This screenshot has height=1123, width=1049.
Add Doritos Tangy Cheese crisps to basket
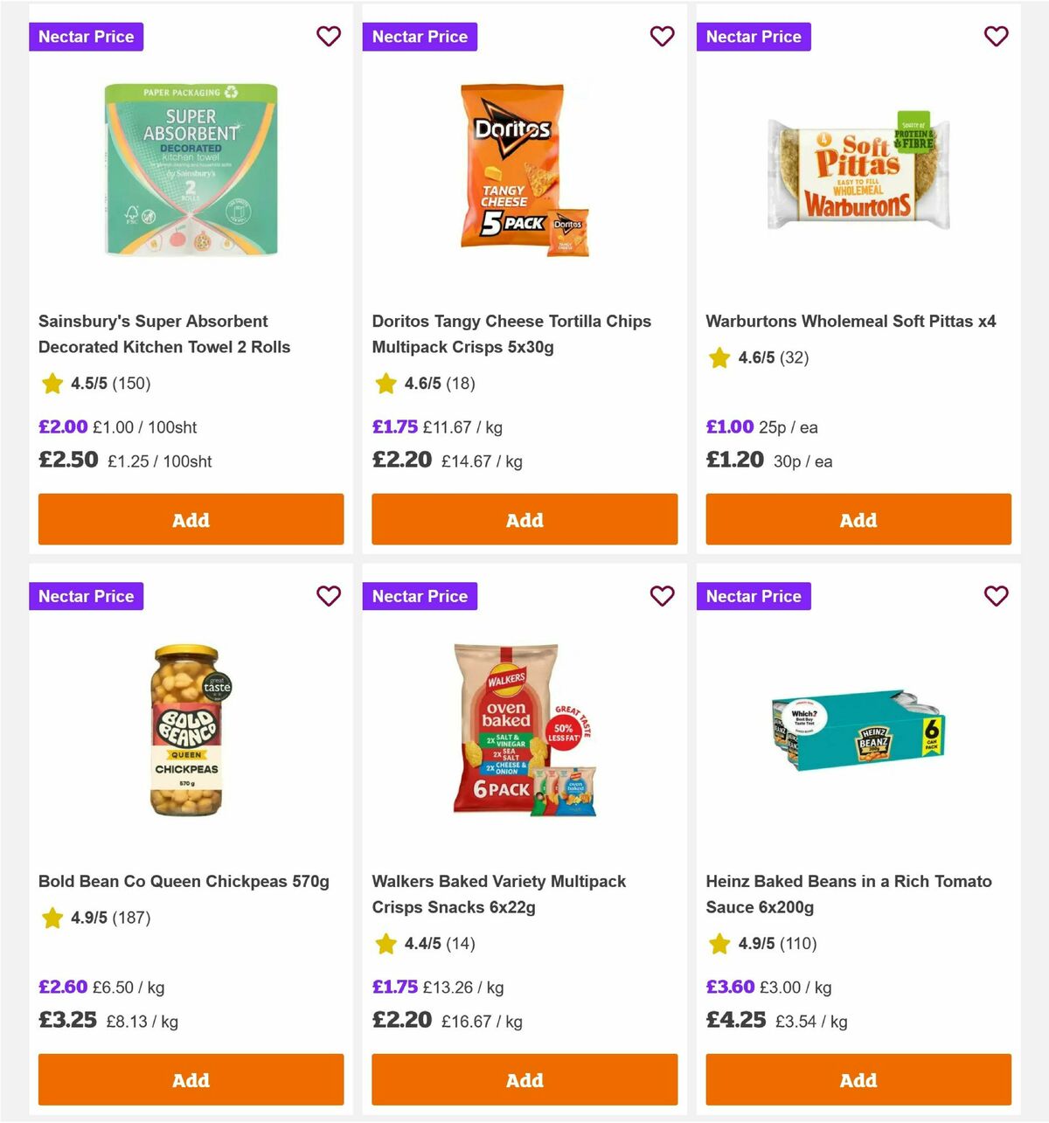click(524, 519)
